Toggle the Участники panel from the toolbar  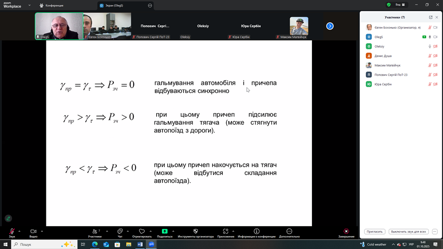(95, 231)
